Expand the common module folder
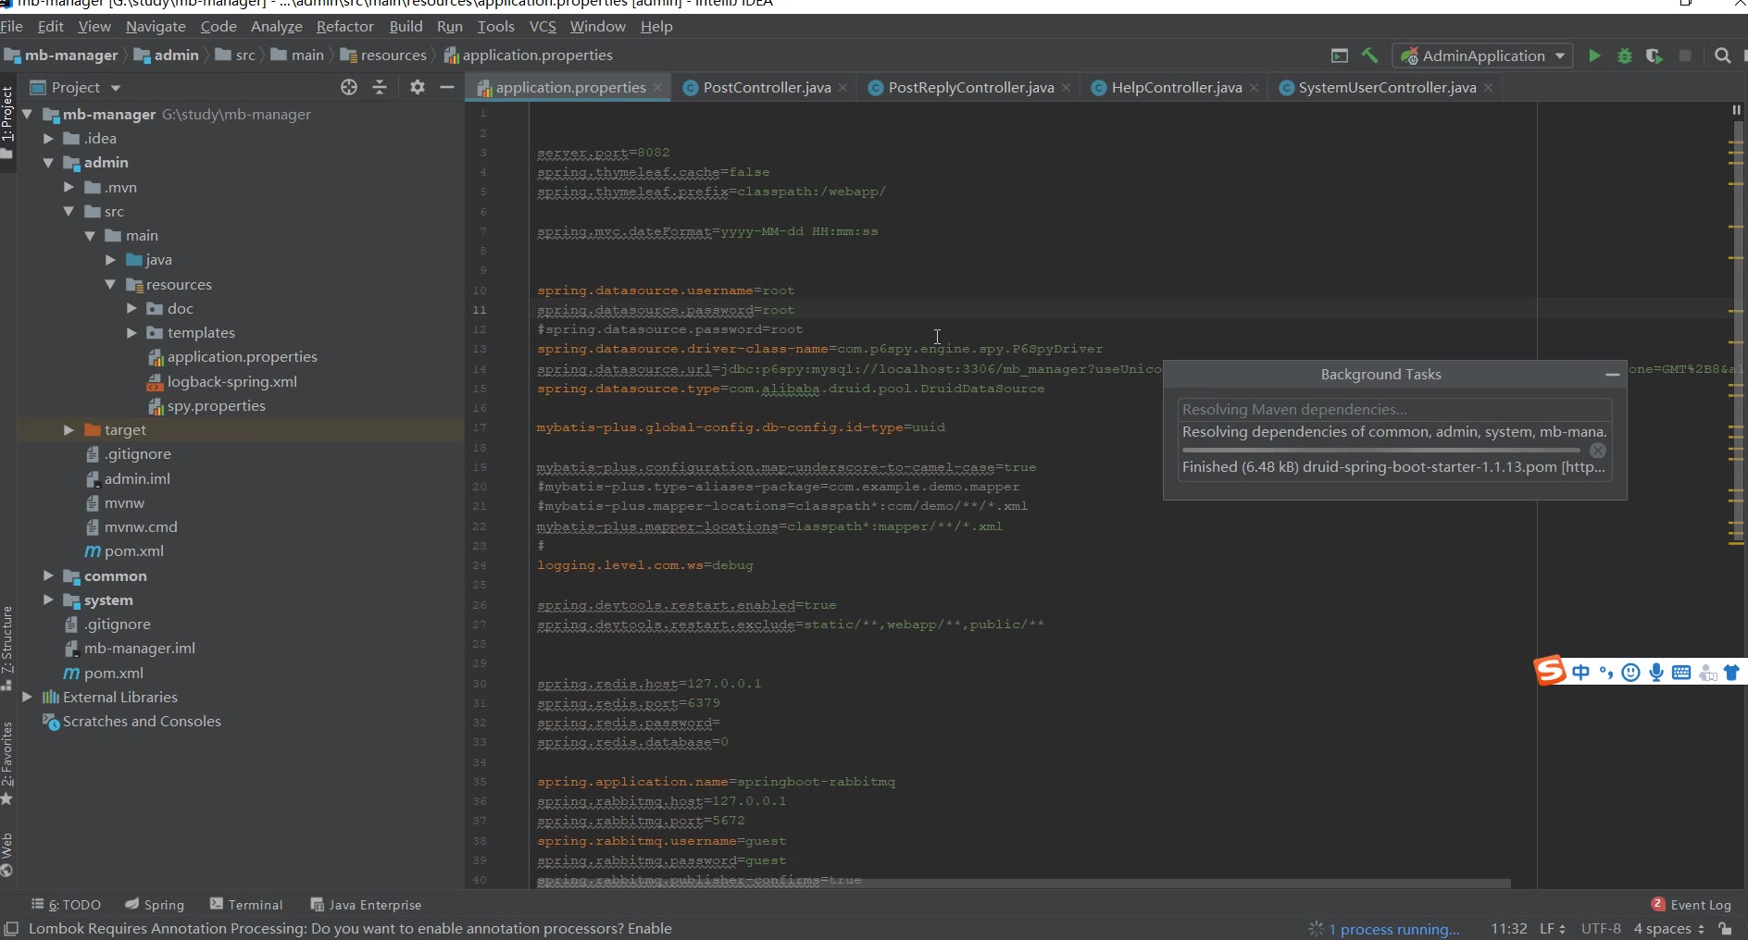This screenshot has height=940, width=1748. click(x=48, y=575)
